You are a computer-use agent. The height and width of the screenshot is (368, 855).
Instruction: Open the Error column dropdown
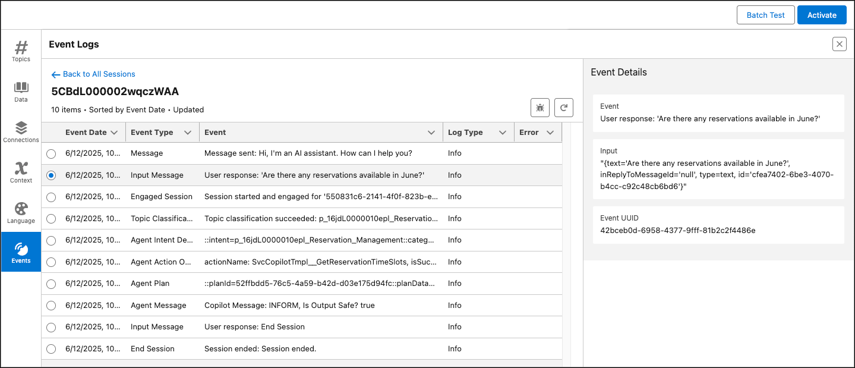pos(550,132)
